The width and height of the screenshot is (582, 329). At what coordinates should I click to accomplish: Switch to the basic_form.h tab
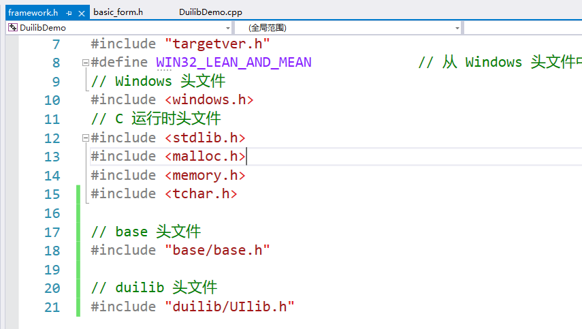pyautogui.click(x=118, y=12)
